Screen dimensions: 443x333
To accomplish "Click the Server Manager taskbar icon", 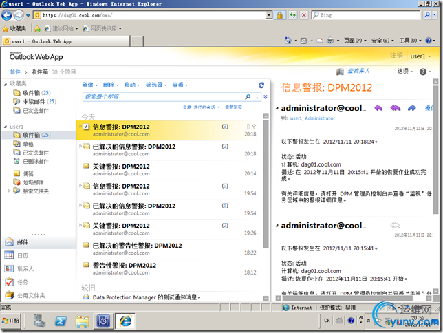I will pyautogui.click(x=39, y=321).
